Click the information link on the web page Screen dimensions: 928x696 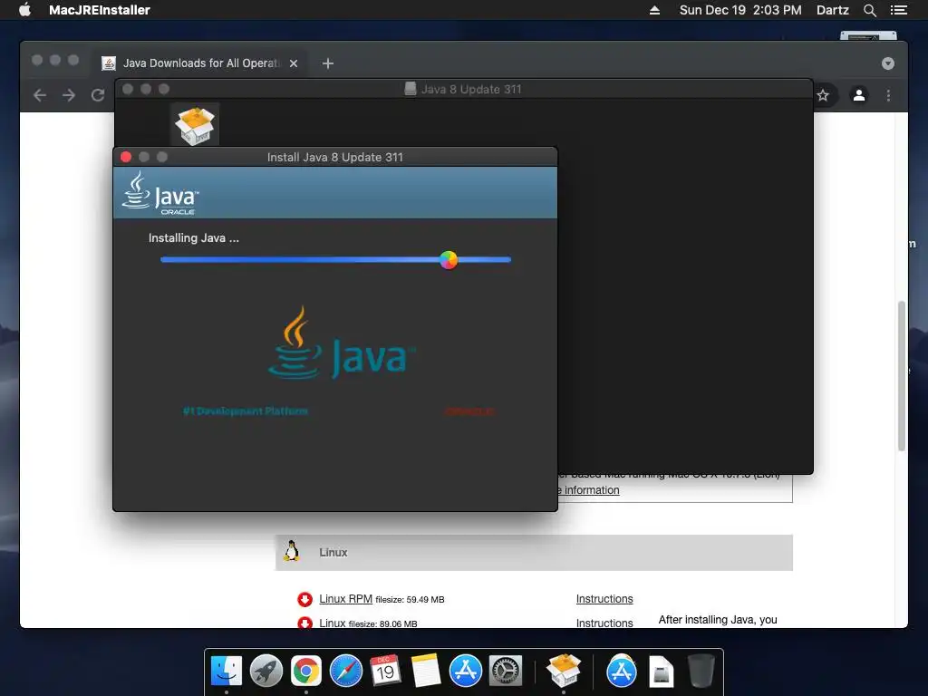tap(590, 490)
